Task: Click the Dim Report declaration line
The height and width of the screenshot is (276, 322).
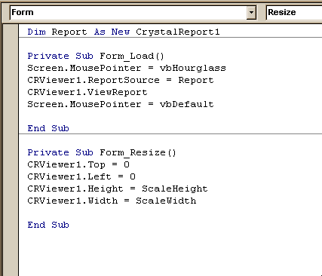Action: pyautogui.click(x=124, y=32)
